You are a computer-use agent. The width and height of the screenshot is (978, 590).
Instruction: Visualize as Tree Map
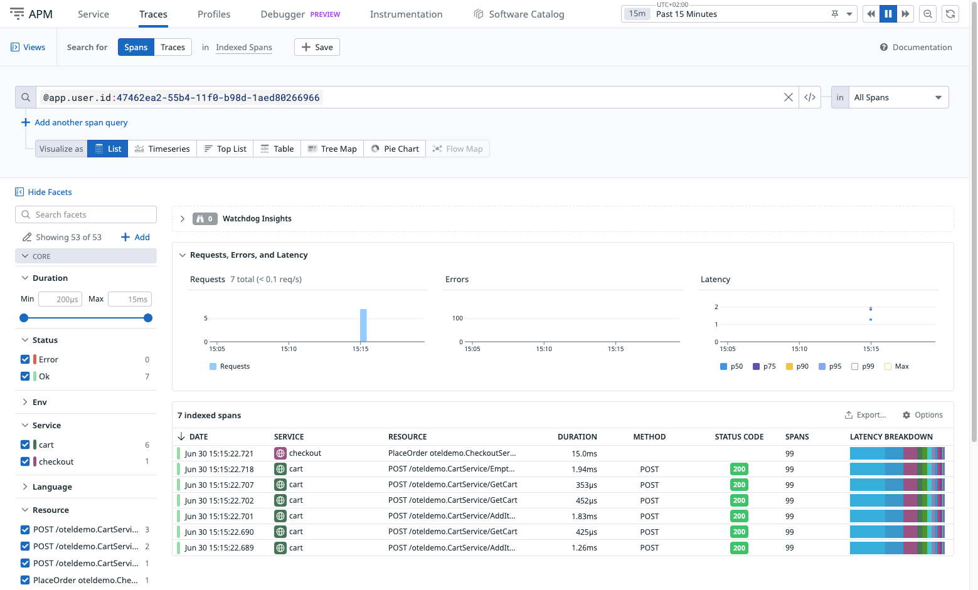(x=332, y=149)
